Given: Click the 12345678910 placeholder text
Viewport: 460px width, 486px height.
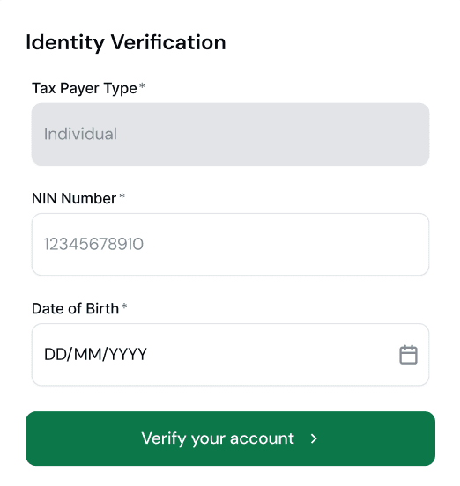Looking at the screenshot, I should tap(93, 244).
